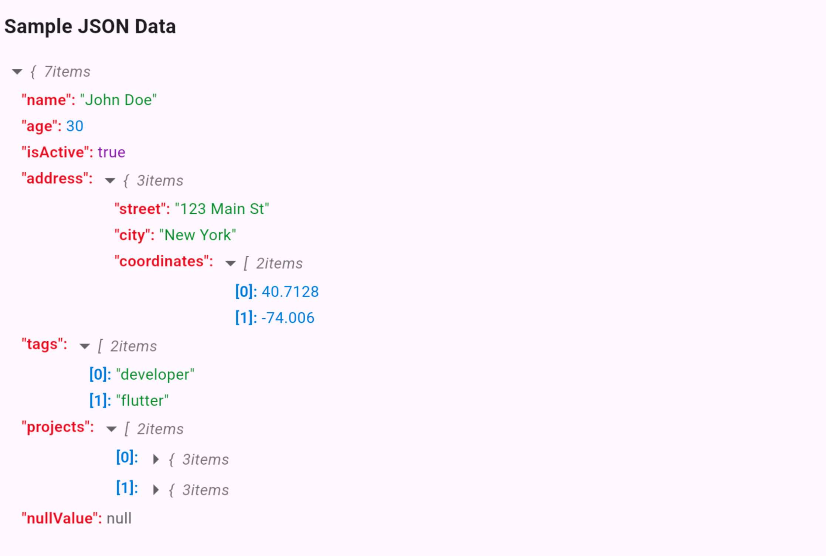
Task: Select coordinate value 40.7128
Action: pyautogui.click(x=290, y=292)
